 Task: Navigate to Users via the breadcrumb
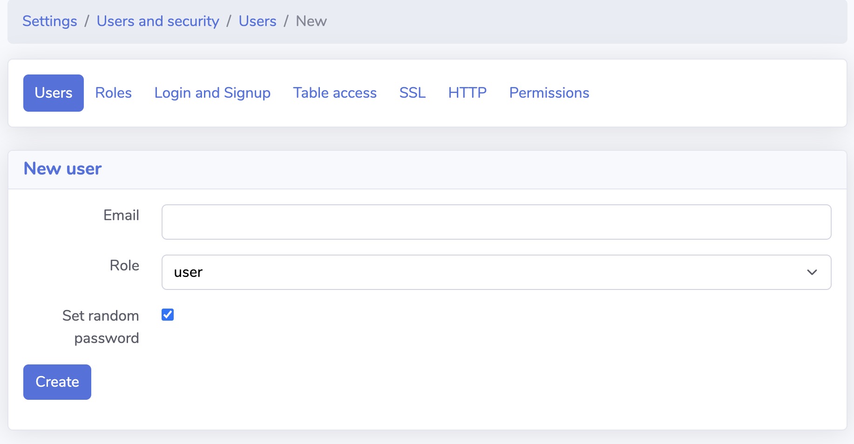257,21
